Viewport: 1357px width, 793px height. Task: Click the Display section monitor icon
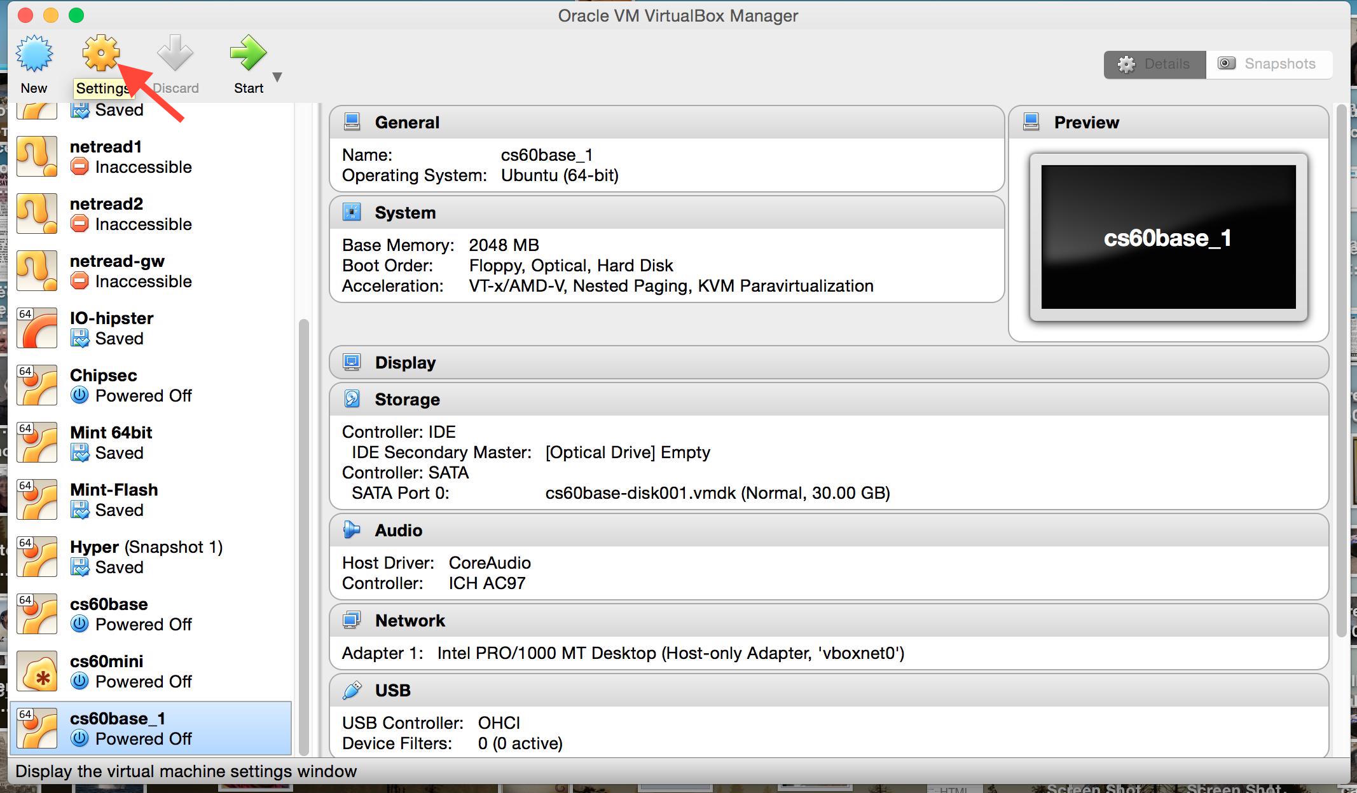point(352,362)
